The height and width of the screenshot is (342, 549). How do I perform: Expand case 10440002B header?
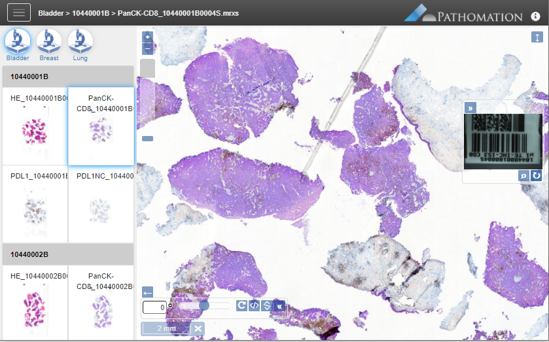coord(68,254)
